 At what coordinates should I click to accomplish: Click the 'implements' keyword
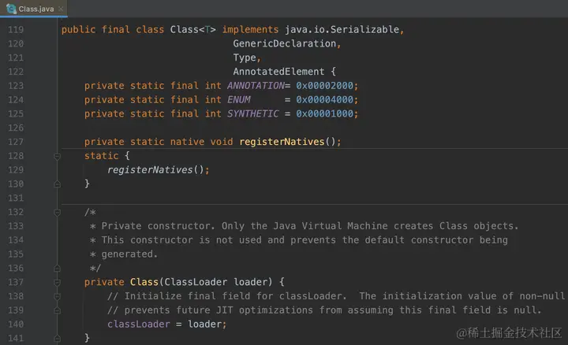click(x=250, y=30)
